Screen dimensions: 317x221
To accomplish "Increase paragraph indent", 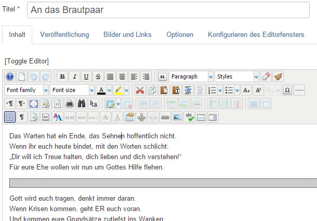I will coord(188,90).
